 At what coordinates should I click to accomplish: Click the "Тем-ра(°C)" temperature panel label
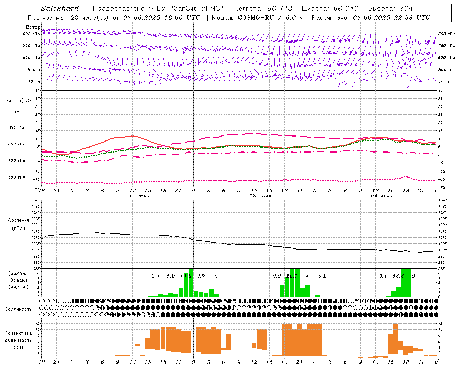click(17, 101)
